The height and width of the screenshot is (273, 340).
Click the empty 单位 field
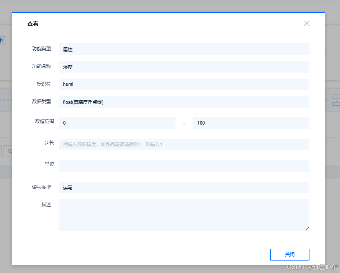(x=184, y=166)
